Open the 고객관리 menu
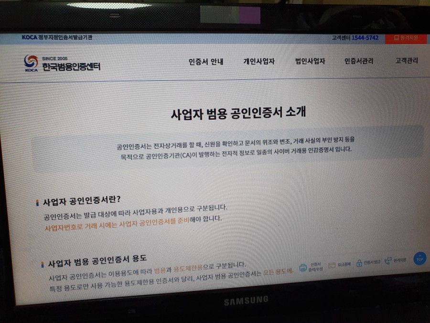Image resolution: width=430 pixels, height=323 pixels. 407,60
